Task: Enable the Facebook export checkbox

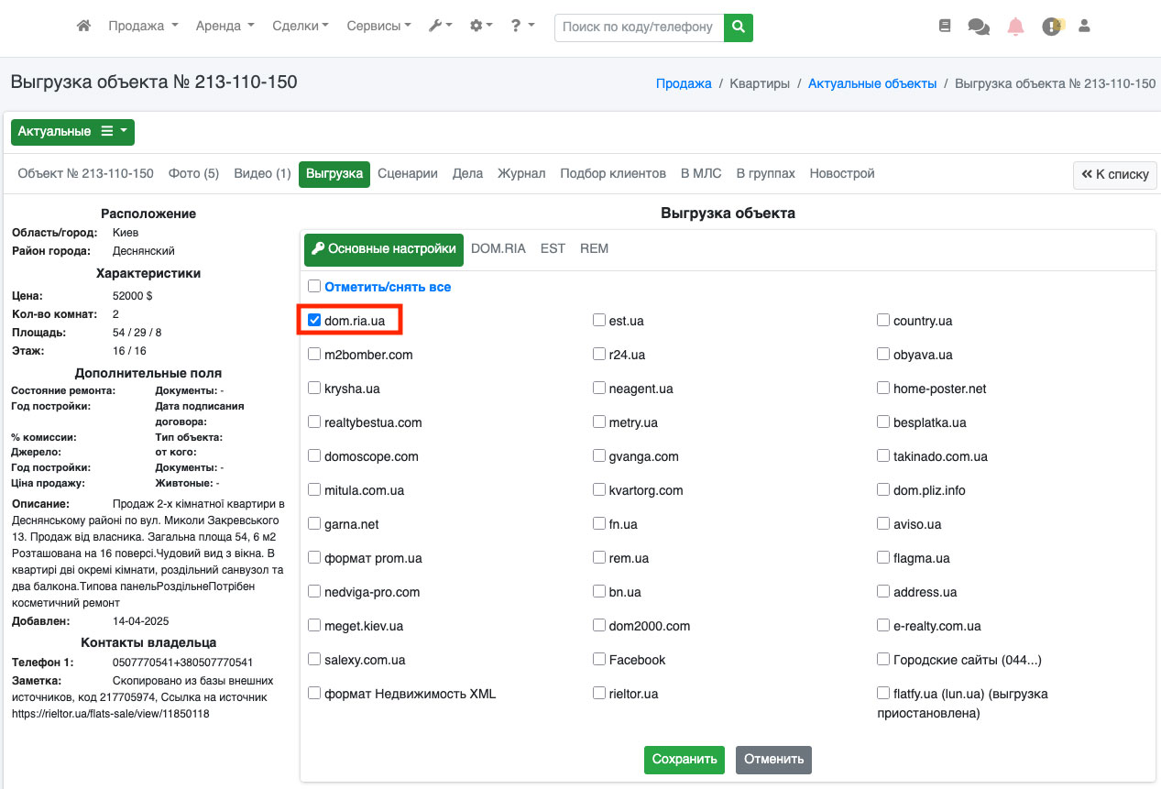Action: (599, 660)
